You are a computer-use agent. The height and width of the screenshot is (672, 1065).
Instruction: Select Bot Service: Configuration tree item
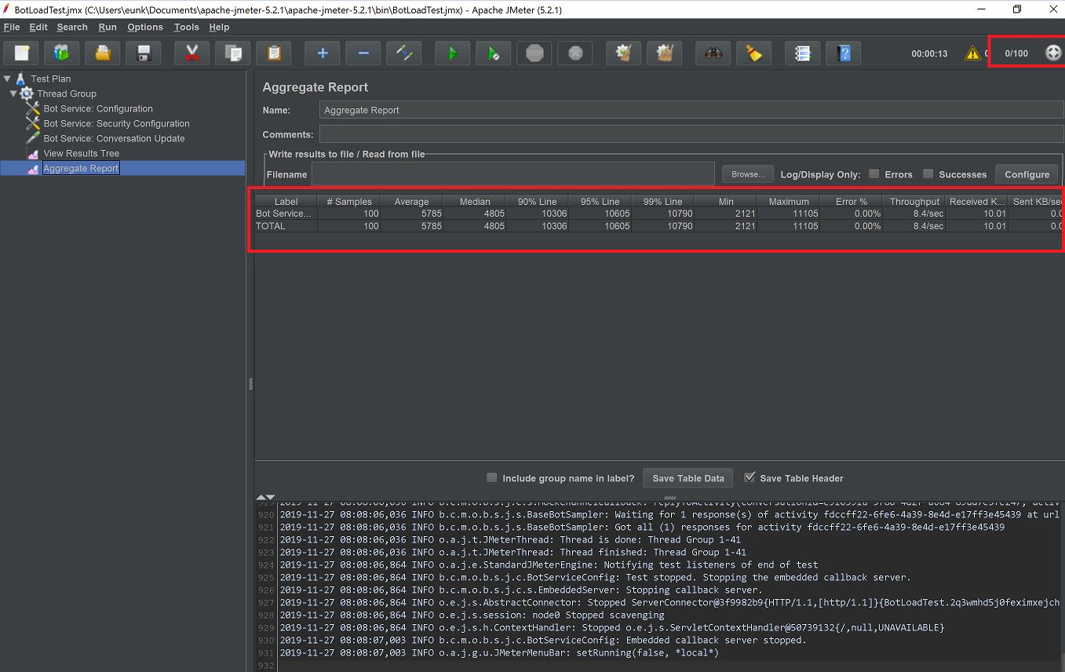pyautogui.click(x=98, y=108)
